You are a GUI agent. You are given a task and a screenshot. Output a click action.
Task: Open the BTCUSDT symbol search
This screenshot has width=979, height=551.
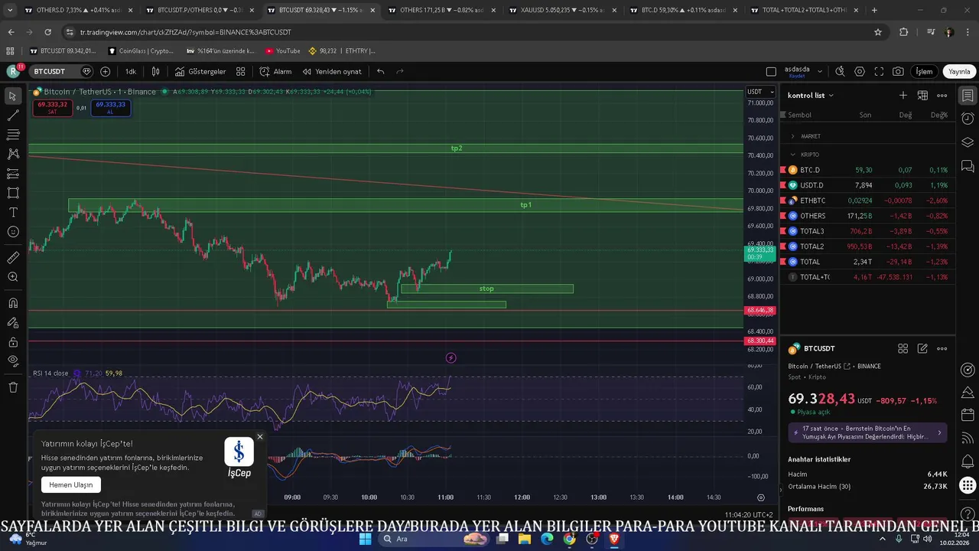pyautogui.click(x=48, y=71)
